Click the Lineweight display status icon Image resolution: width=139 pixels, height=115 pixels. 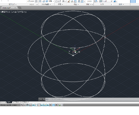(x=51, y=105)
